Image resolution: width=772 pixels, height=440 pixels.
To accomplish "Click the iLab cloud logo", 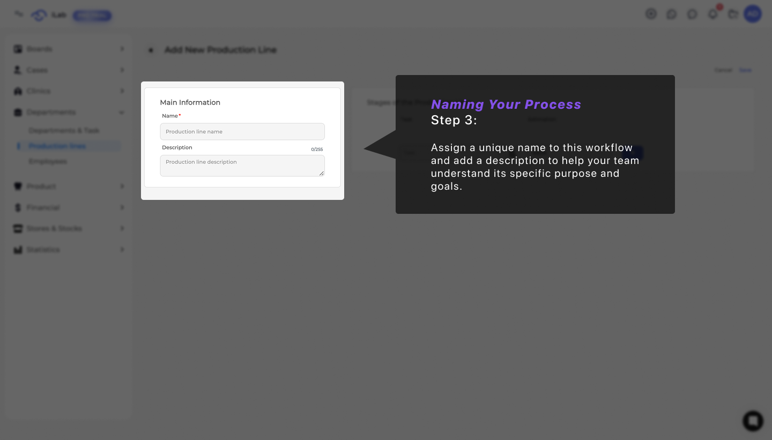I will pos(39,16).
